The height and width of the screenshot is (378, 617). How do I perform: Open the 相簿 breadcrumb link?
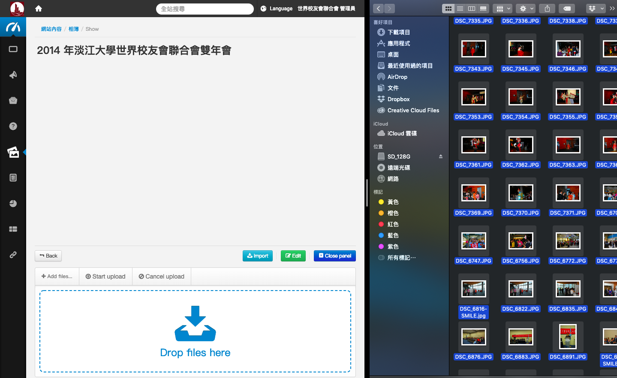click(74, 29)
